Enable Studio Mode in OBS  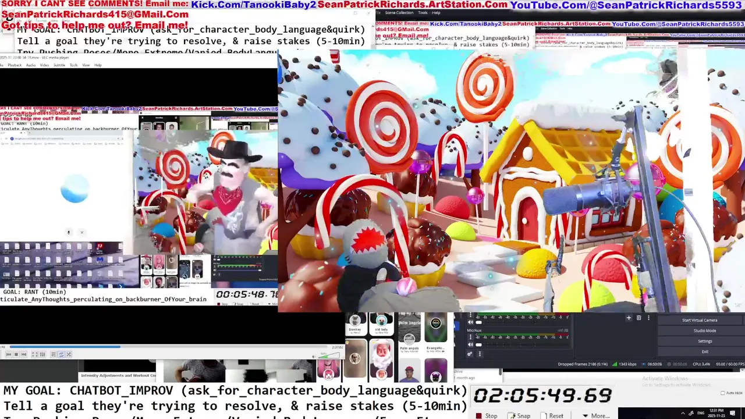705,331
